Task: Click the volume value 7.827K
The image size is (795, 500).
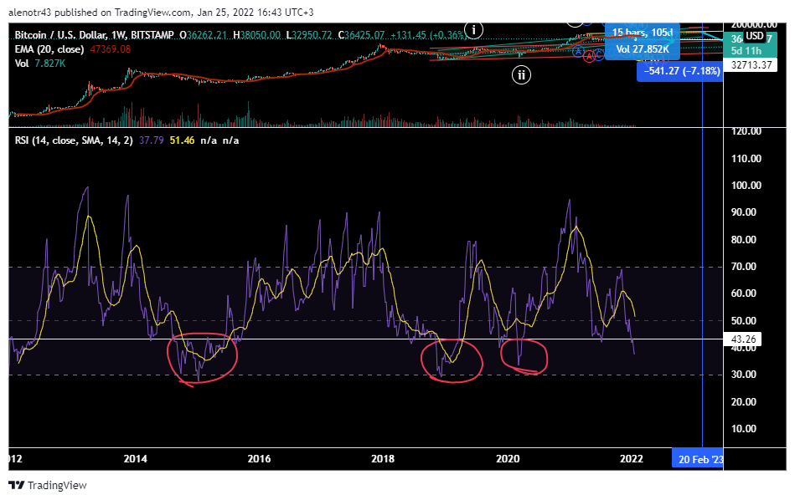Action: click(49, 64)
